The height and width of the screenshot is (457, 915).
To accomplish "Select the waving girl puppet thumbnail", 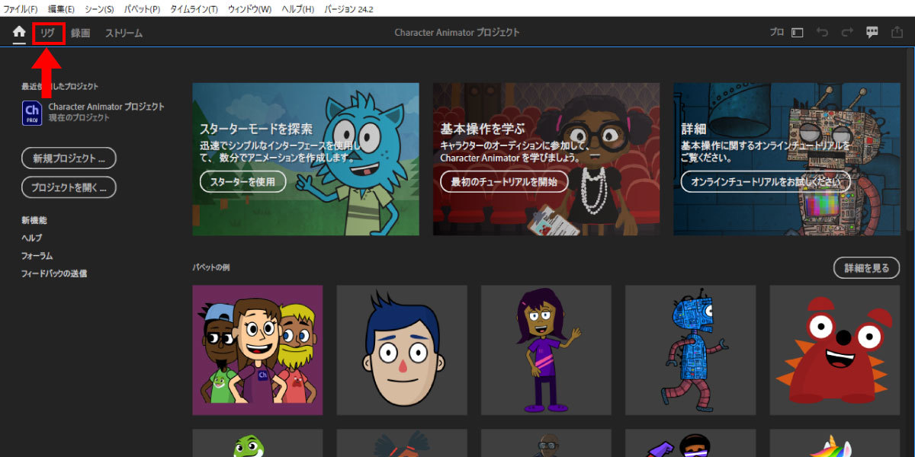I will (x=546, y=350).
